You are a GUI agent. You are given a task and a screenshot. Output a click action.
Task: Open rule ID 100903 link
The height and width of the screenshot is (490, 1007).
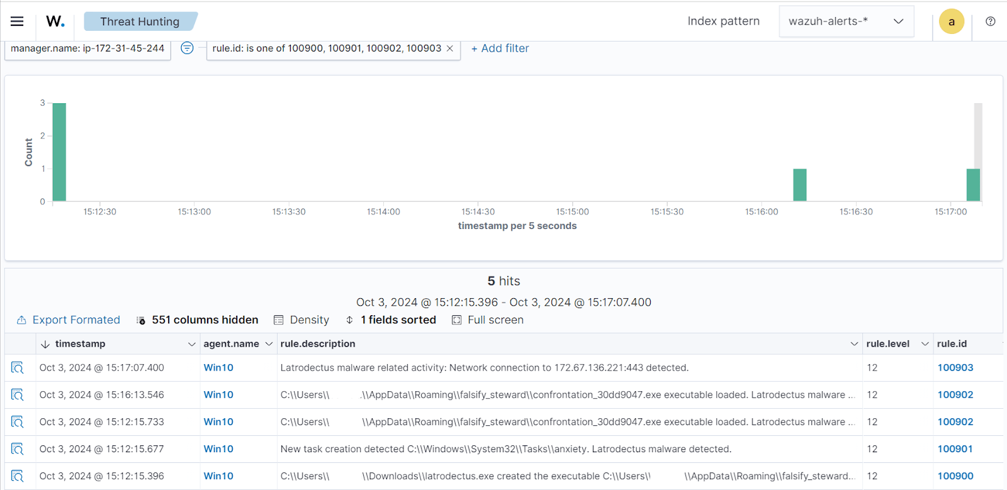pos(955,368)
